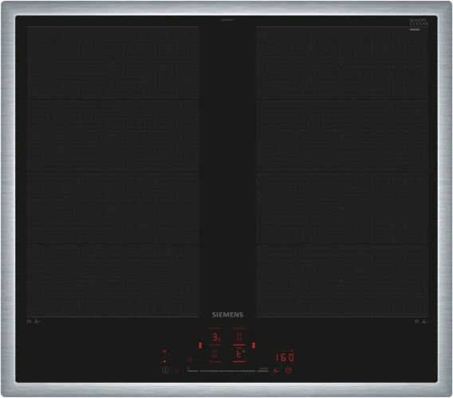453x398 pixels.
Task: Touch the middle of the power level slider
Action: 227,371
